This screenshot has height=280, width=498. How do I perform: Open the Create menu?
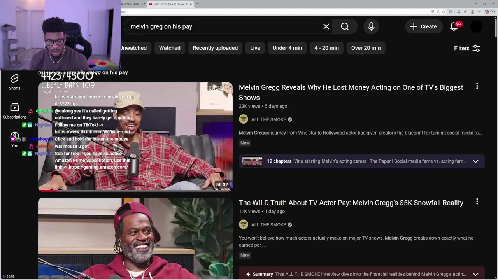pos(424,26)
